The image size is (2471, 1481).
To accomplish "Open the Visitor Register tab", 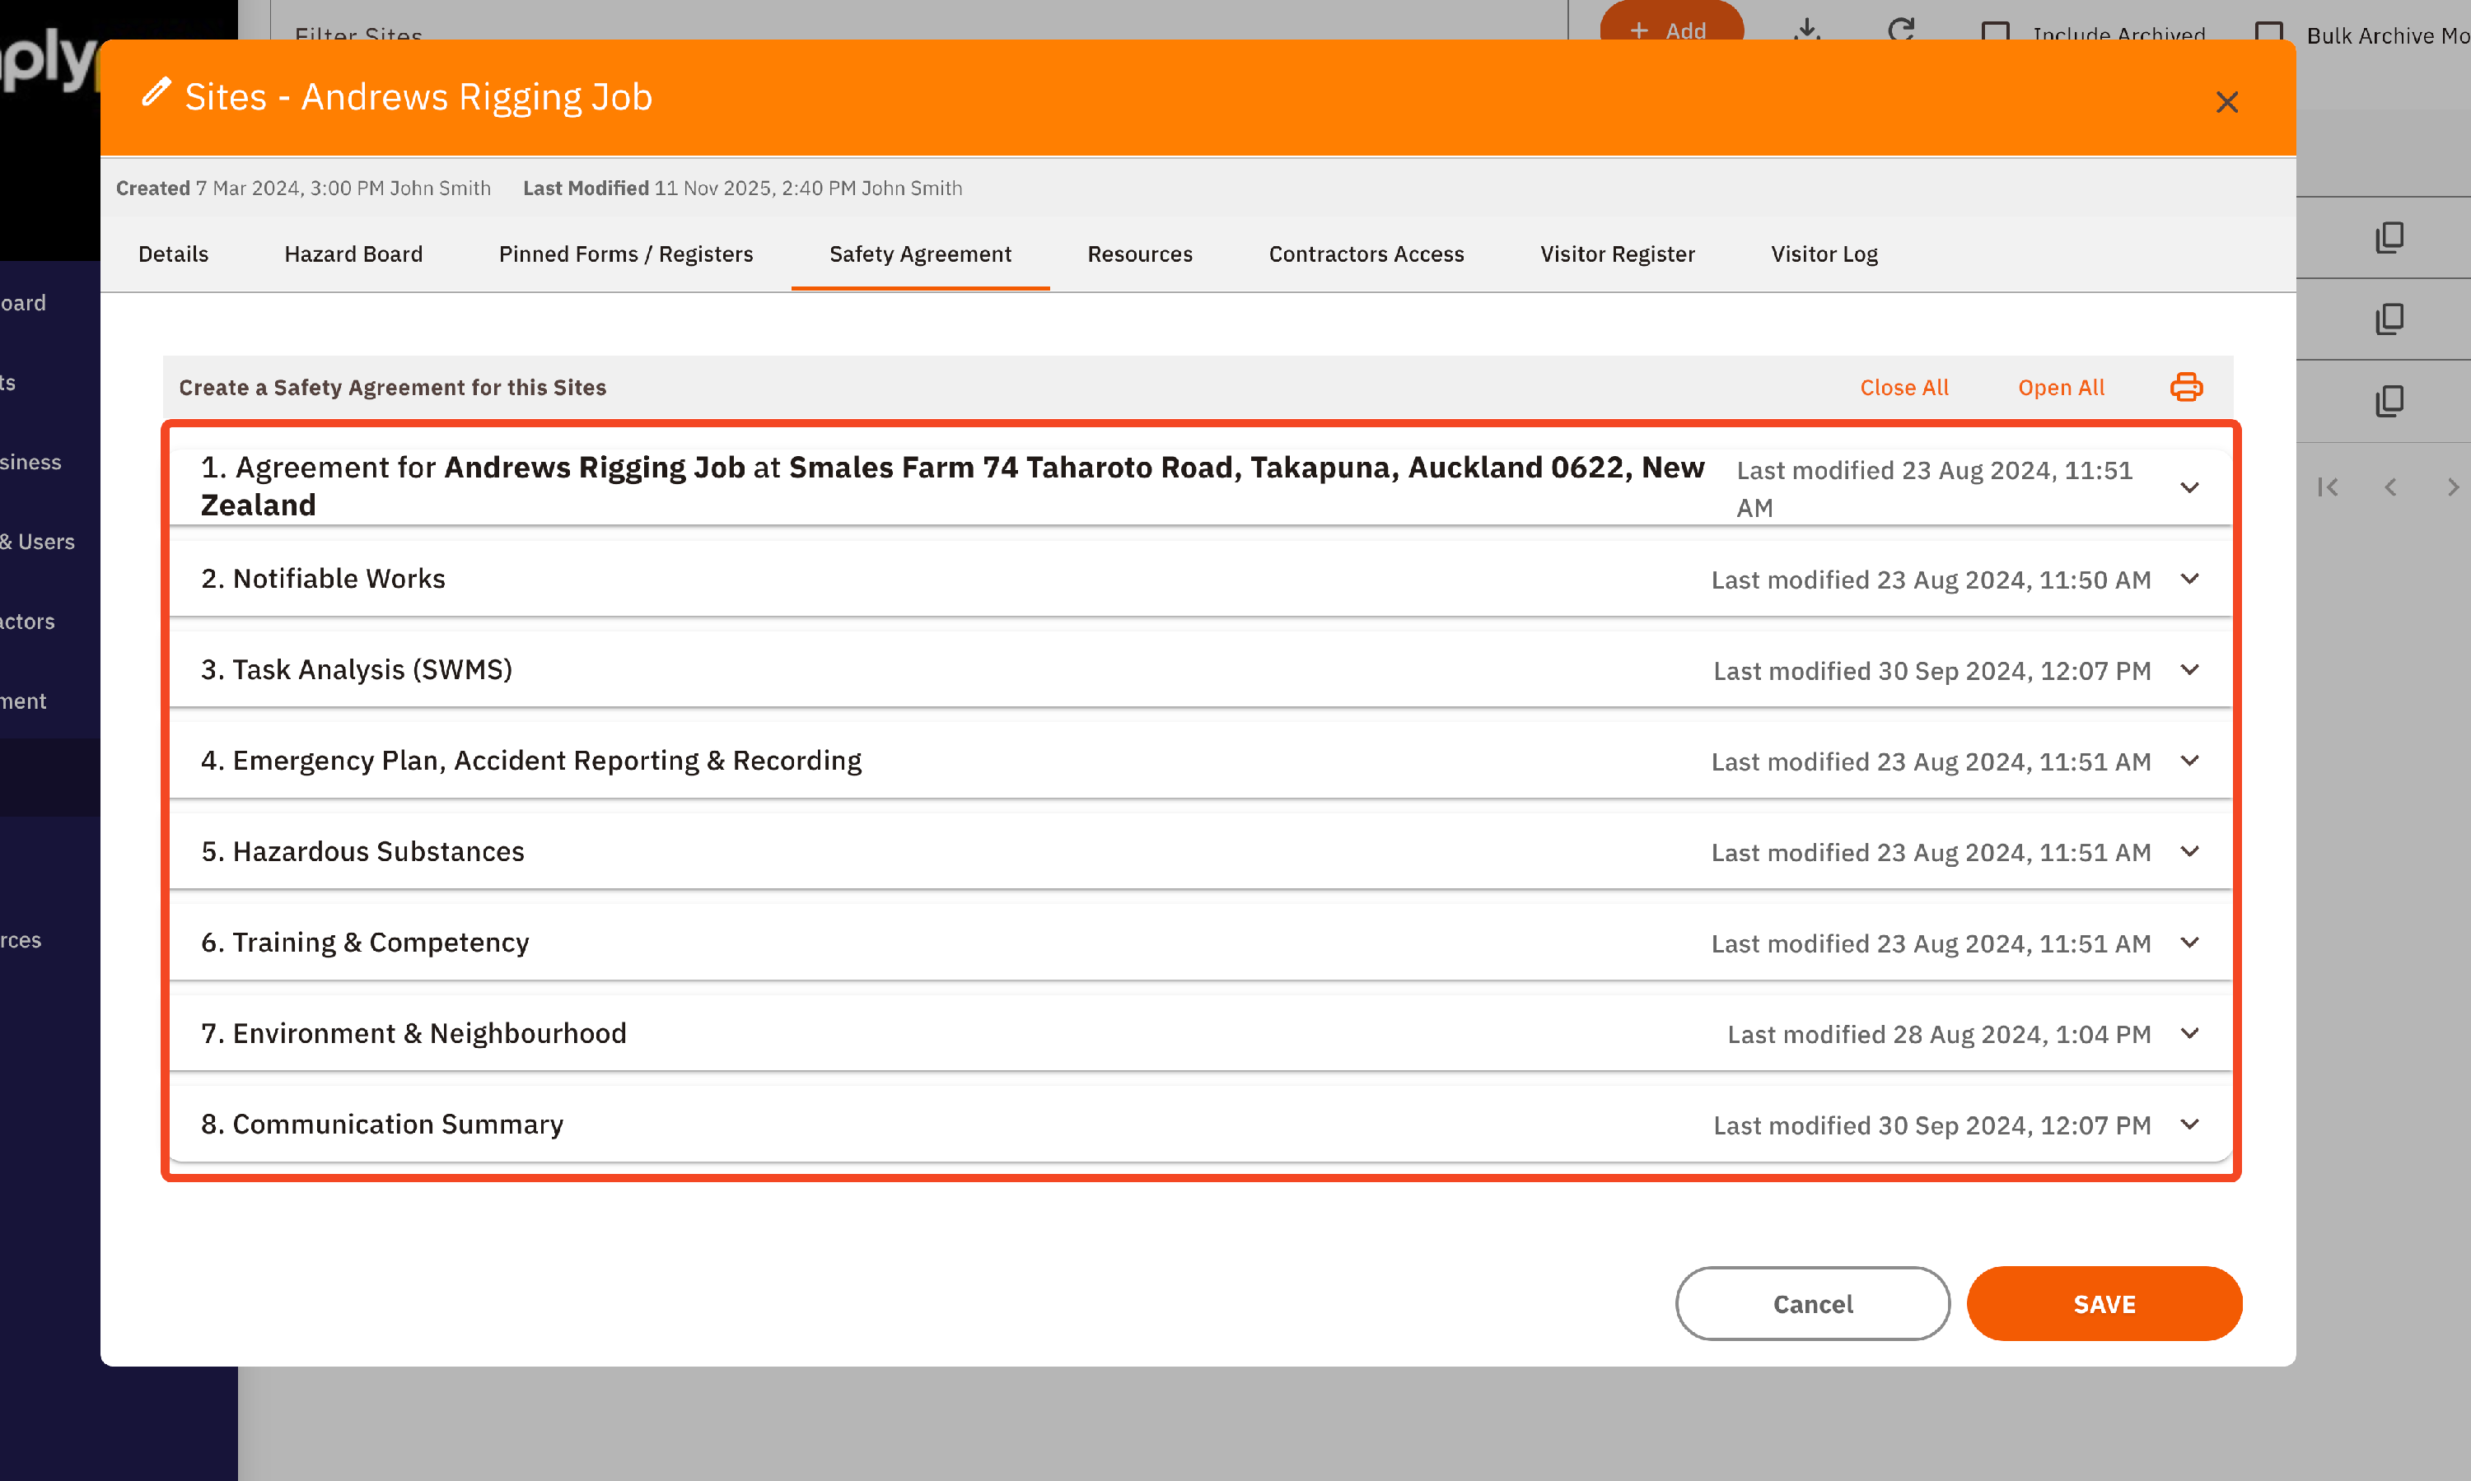I will (1616, 254).
